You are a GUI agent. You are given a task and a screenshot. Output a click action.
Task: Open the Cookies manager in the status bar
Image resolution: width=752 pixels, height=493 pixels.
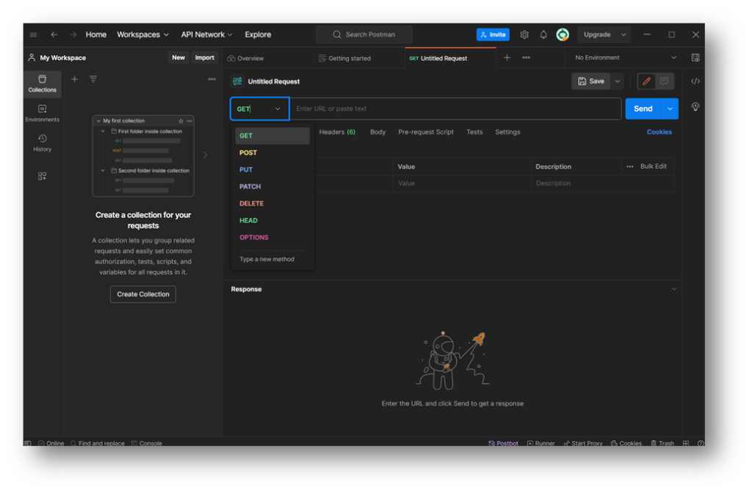[x=626, y=443]
